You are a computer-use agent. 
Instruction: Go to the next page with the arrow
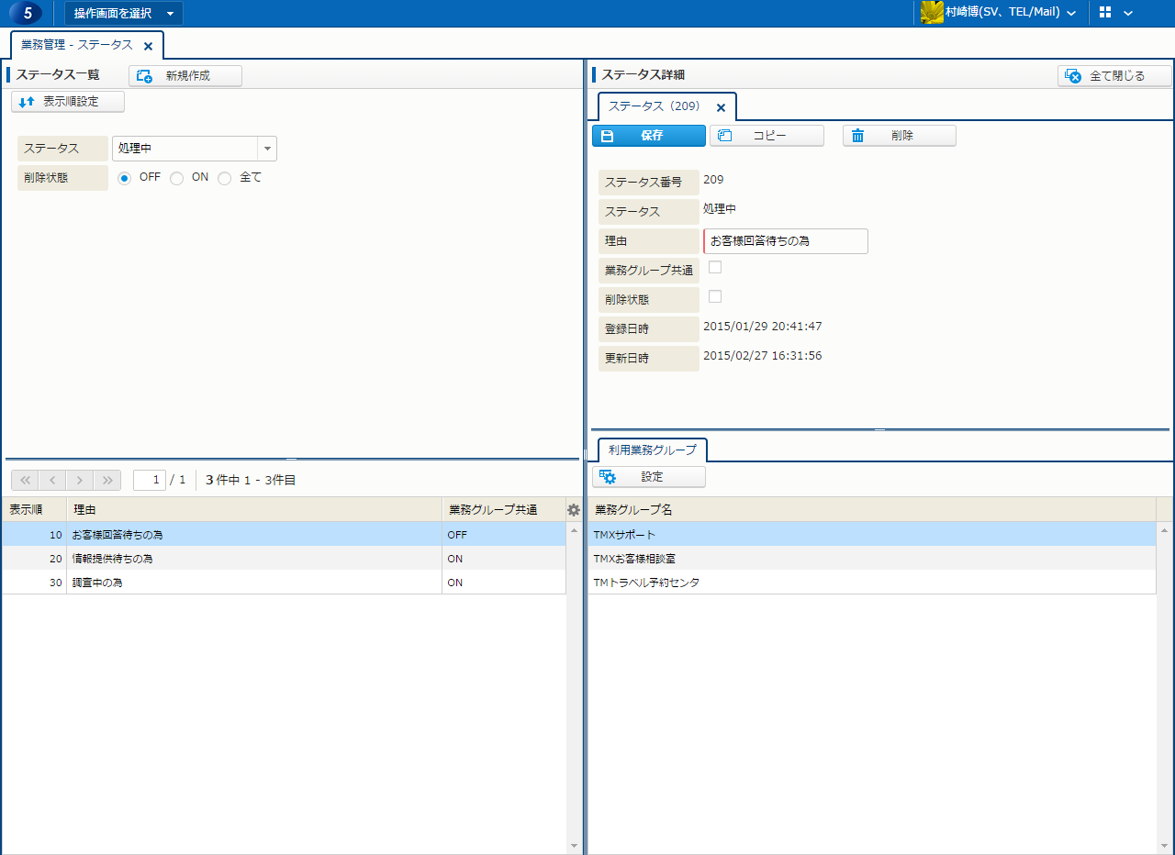click(80, 480)
